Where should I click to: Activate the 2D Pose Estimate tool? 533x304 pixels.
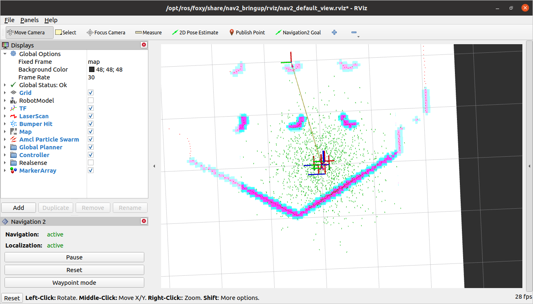195,32
